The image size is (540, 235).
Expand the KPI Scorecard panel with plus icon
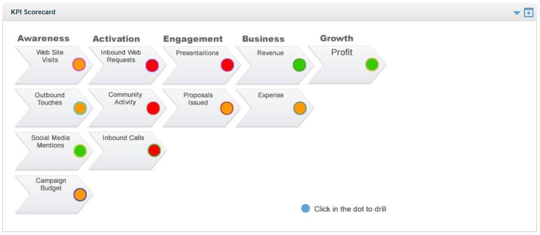click(x=528, y=12)
